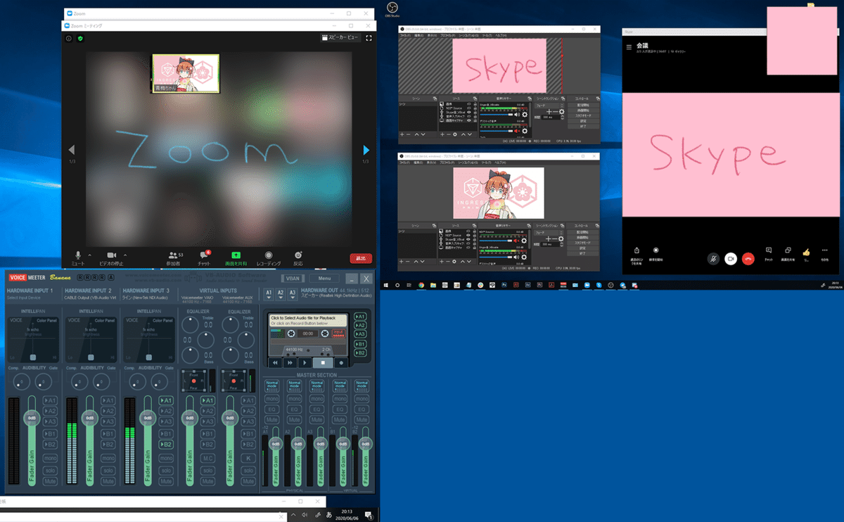Click the green share screen icon in Zoom

[236, 257]
